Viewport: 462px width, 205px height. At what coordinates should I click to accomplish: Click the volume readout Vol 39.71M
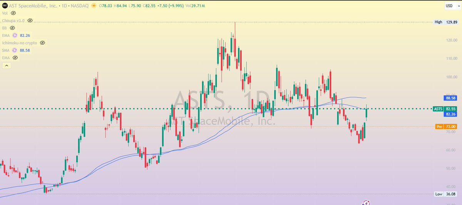pyautogui.click(x=195, y=6)
